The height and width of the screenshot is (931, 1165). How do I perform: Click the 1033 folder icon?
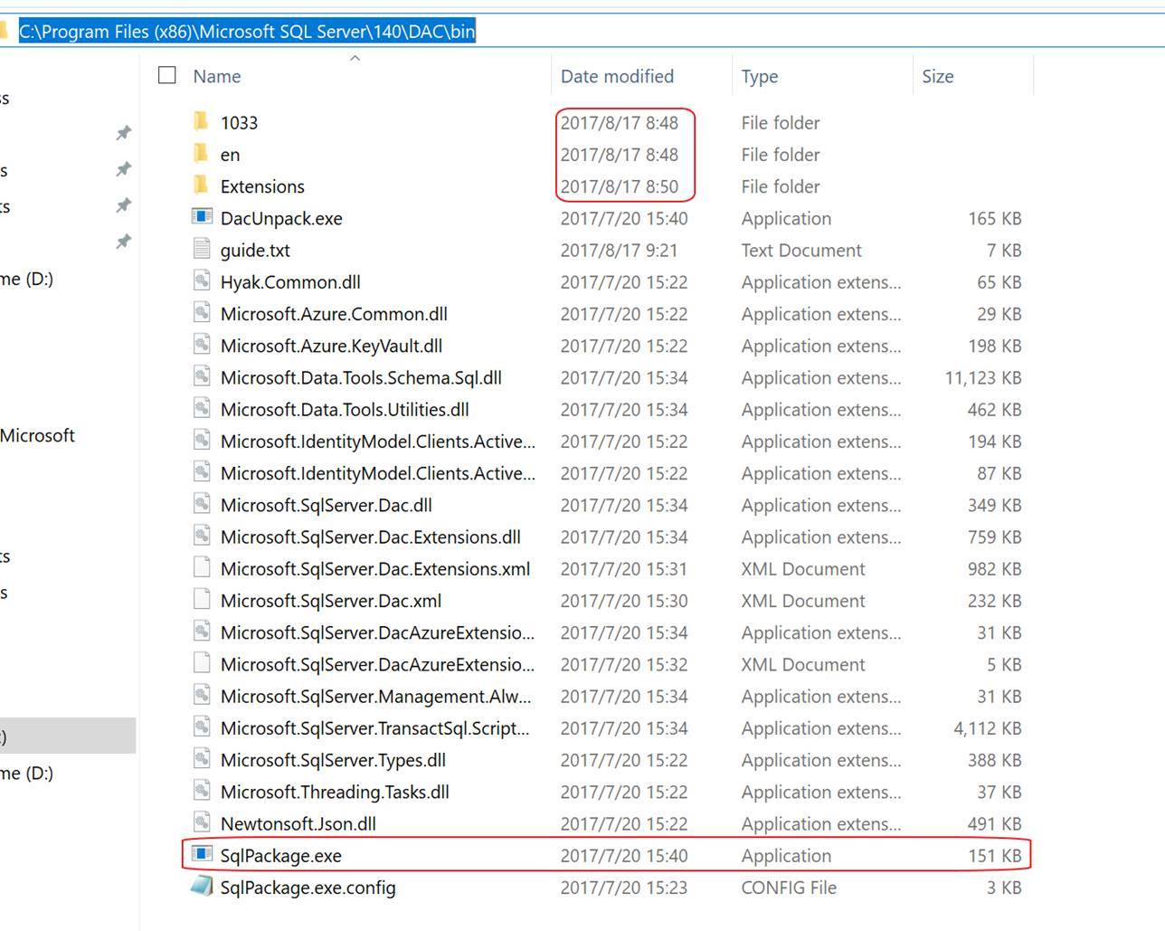coord(202,122)
